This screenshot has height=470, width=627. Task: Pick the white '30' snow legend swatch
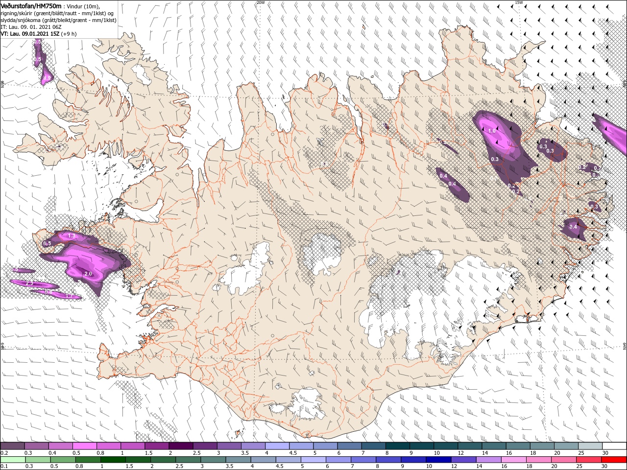tap(614, 446)
